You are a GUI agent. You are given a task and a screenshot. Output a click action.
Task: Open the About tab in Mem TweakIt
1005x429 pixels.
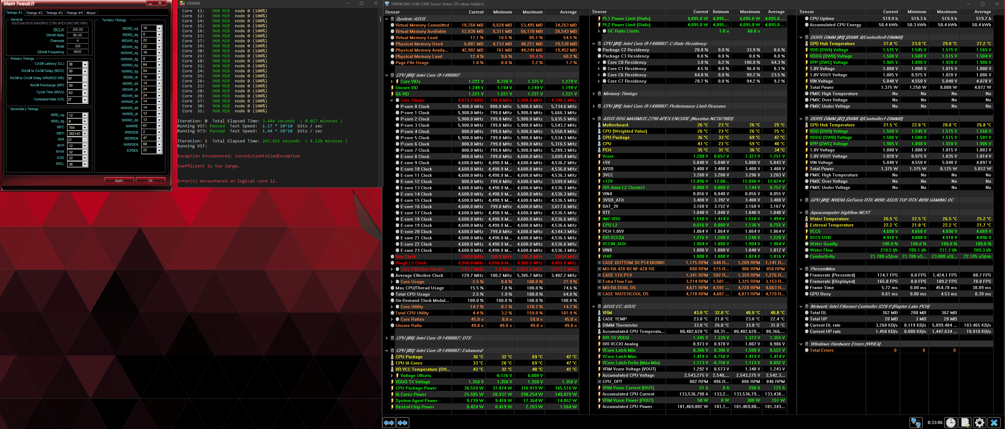click(x=91, y=13)
